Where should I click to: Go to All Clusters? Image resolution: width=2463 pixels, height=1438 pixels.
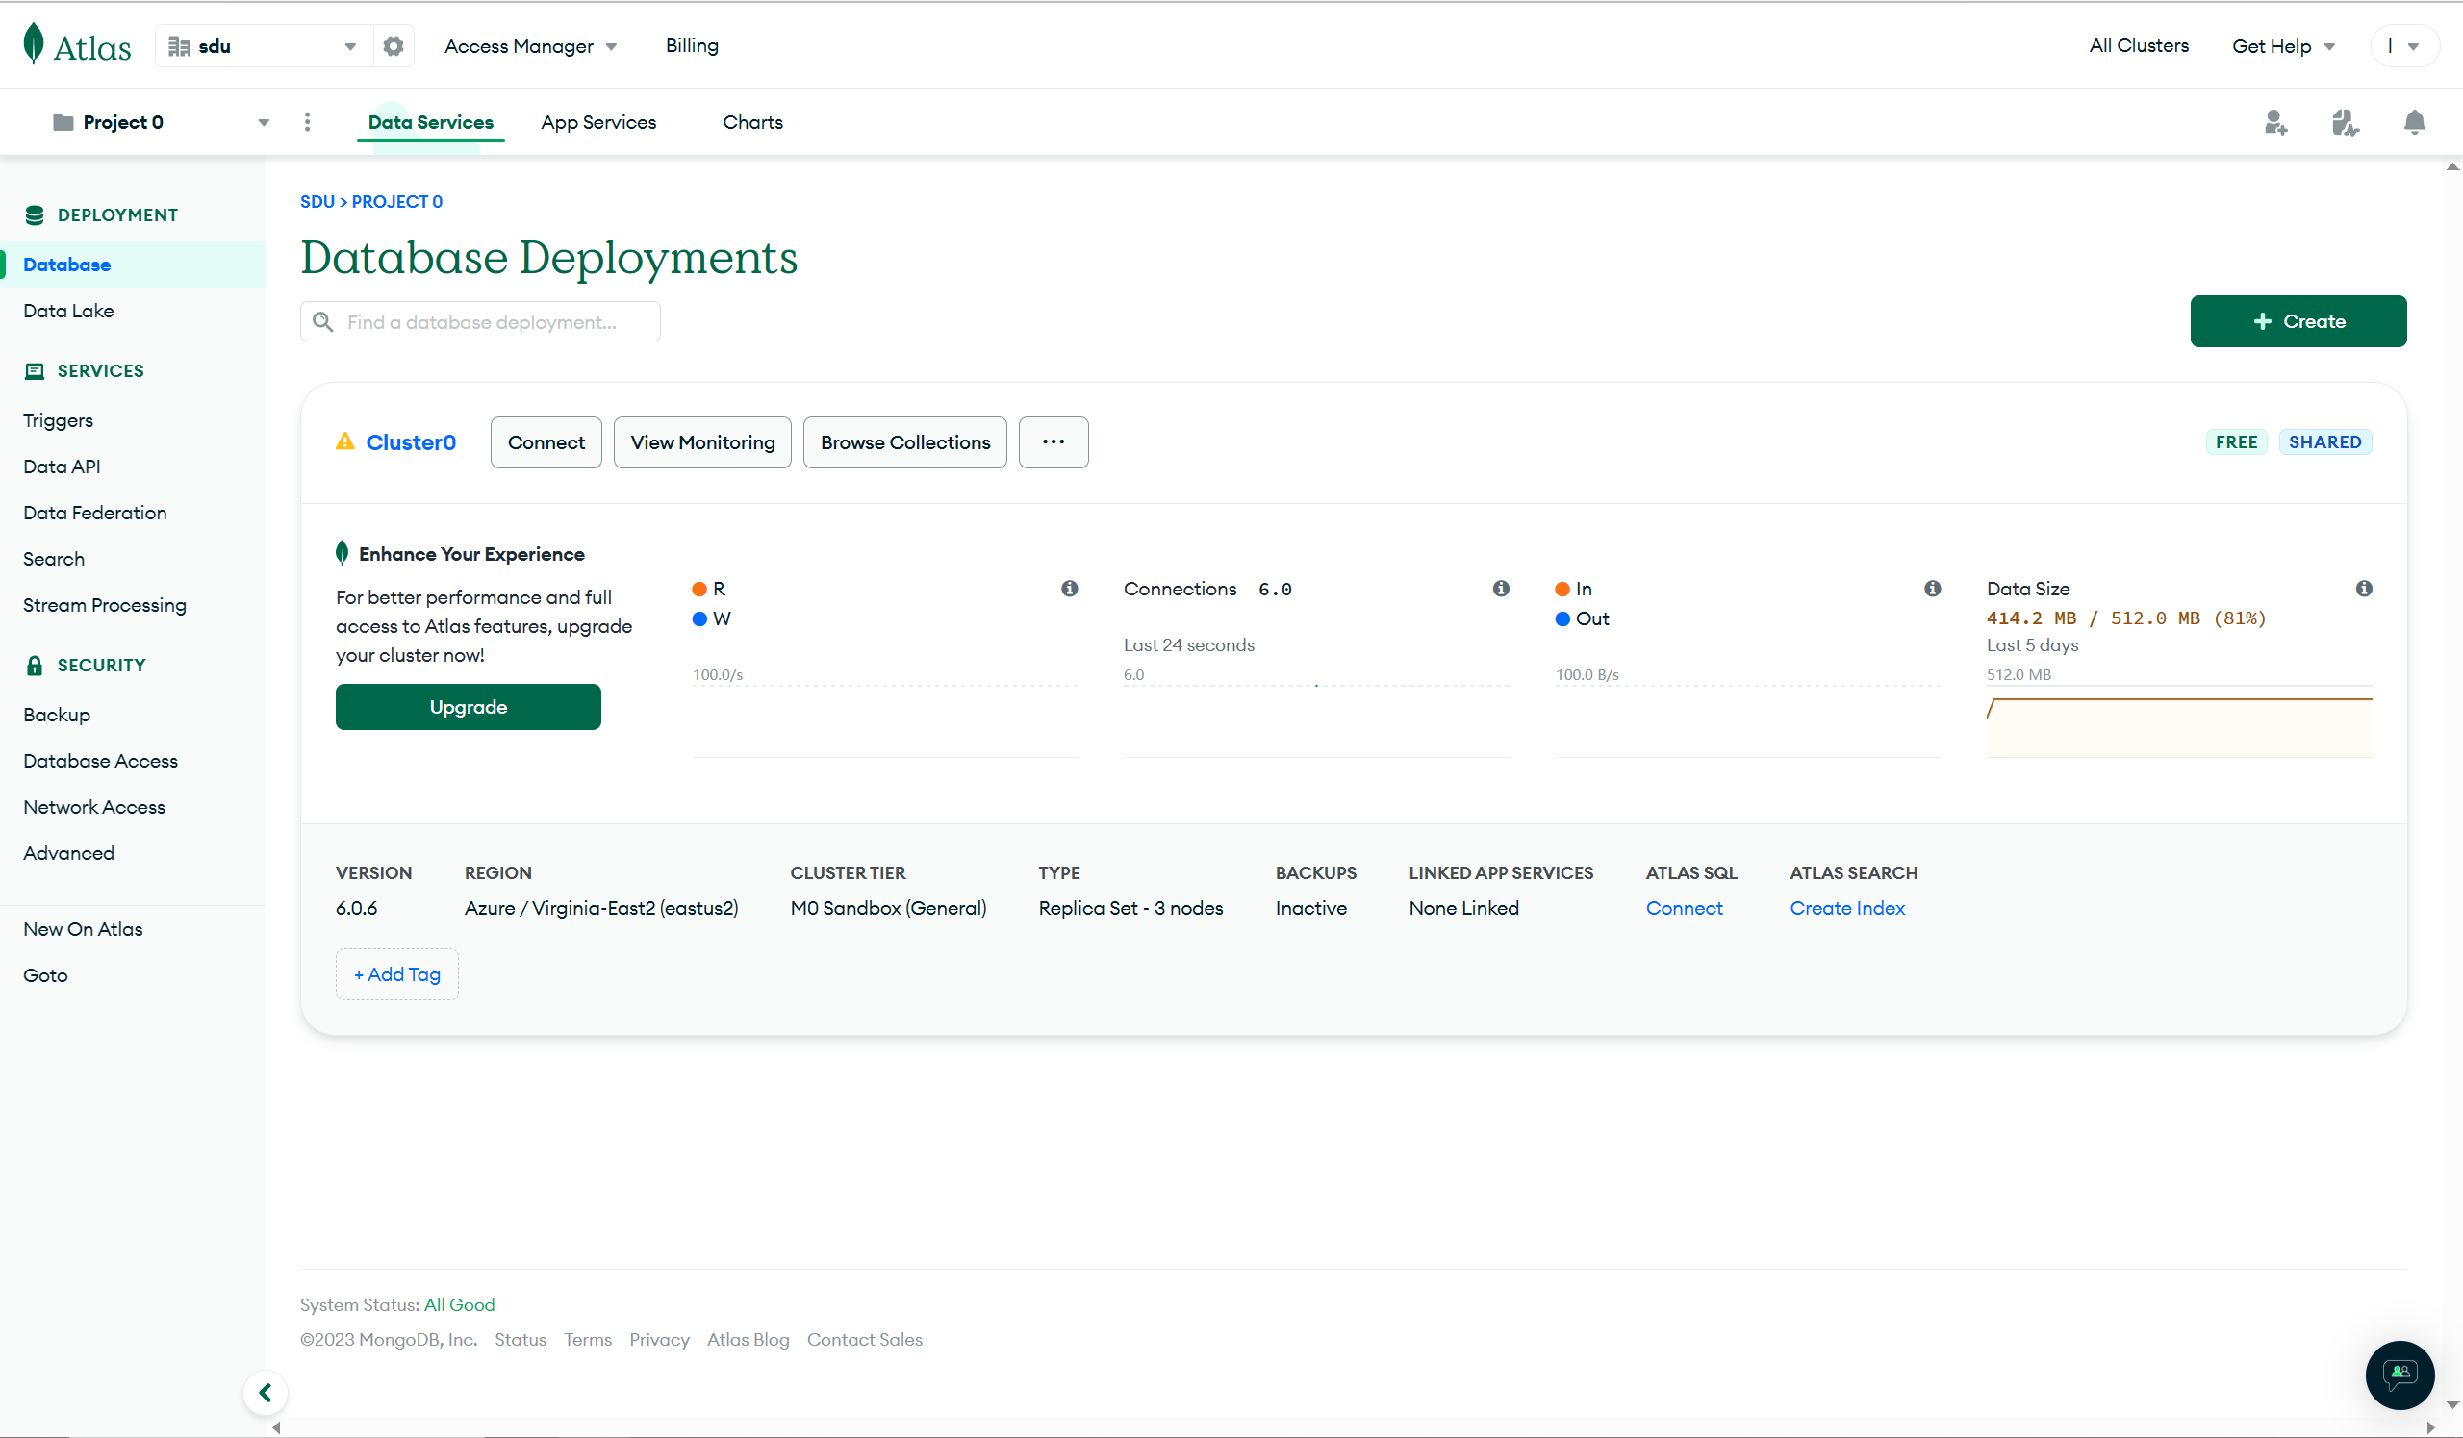pos(2139,46)
